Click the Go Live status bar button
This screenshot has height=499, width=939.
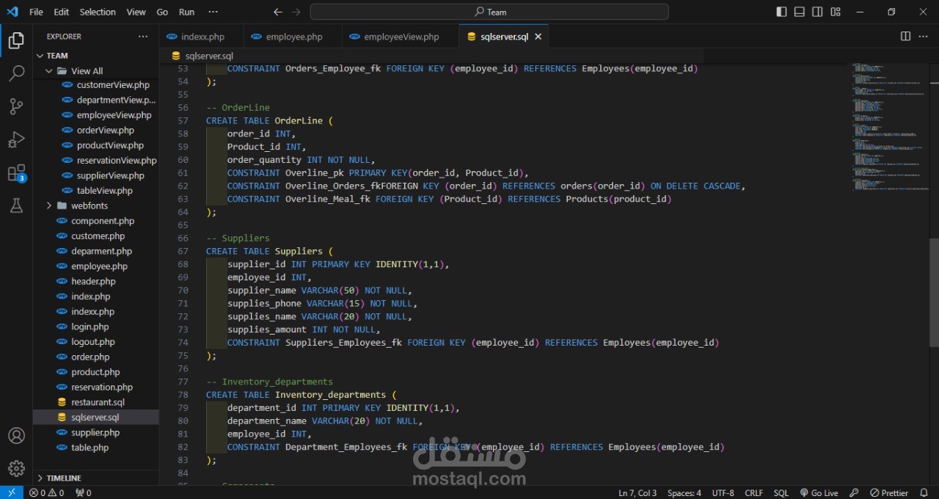click(819, 492)
